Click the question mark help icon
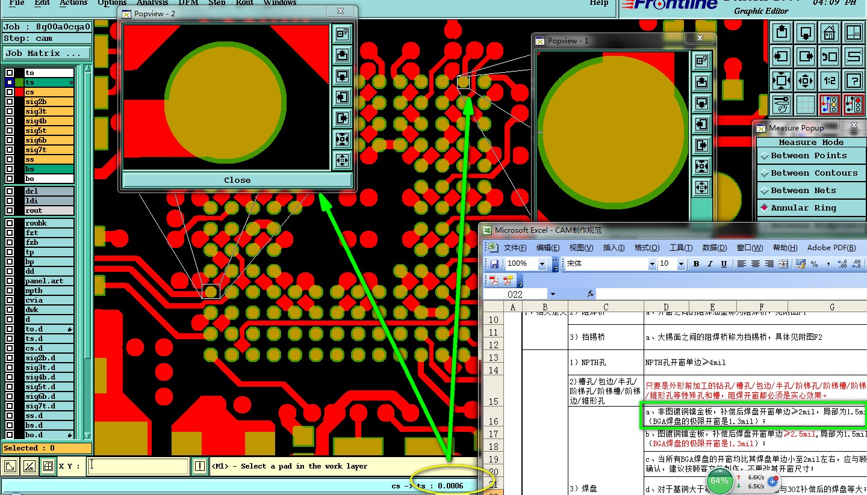The height and width of the screenshot is (495, 867). coord(854,80)
